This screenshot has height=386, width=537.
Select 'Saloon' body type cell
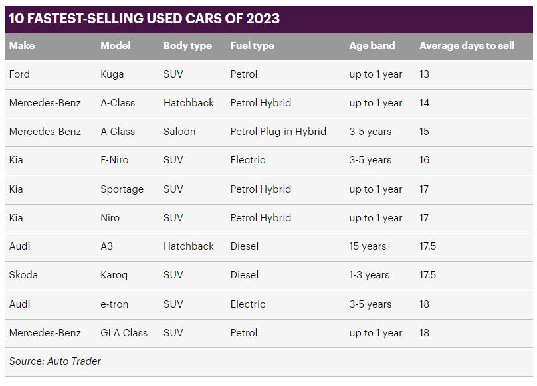(179, 132)
